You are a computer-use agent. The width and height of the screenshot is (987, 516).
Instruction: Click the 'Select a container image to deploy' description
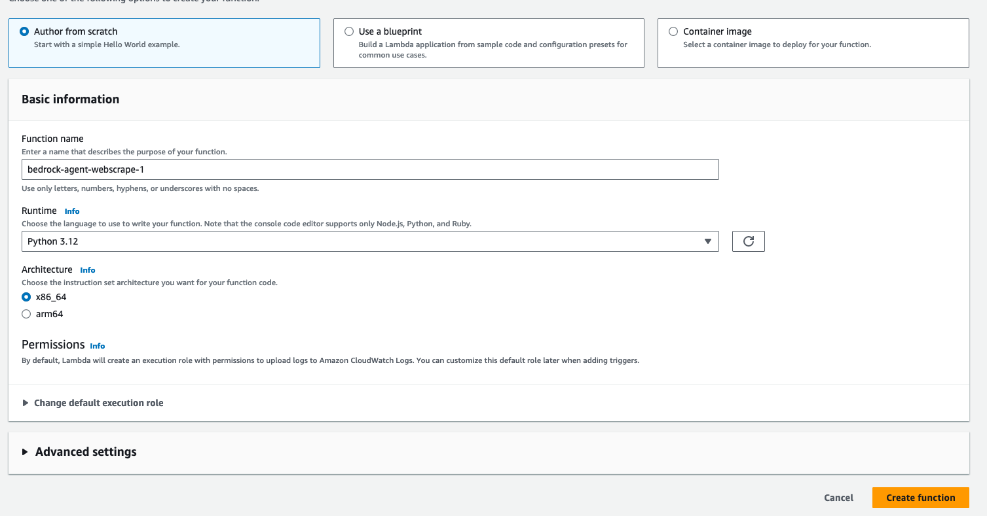click(777, 44)
